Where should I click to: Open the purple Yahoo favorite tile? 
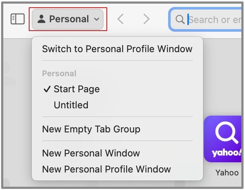click(223, 139)
